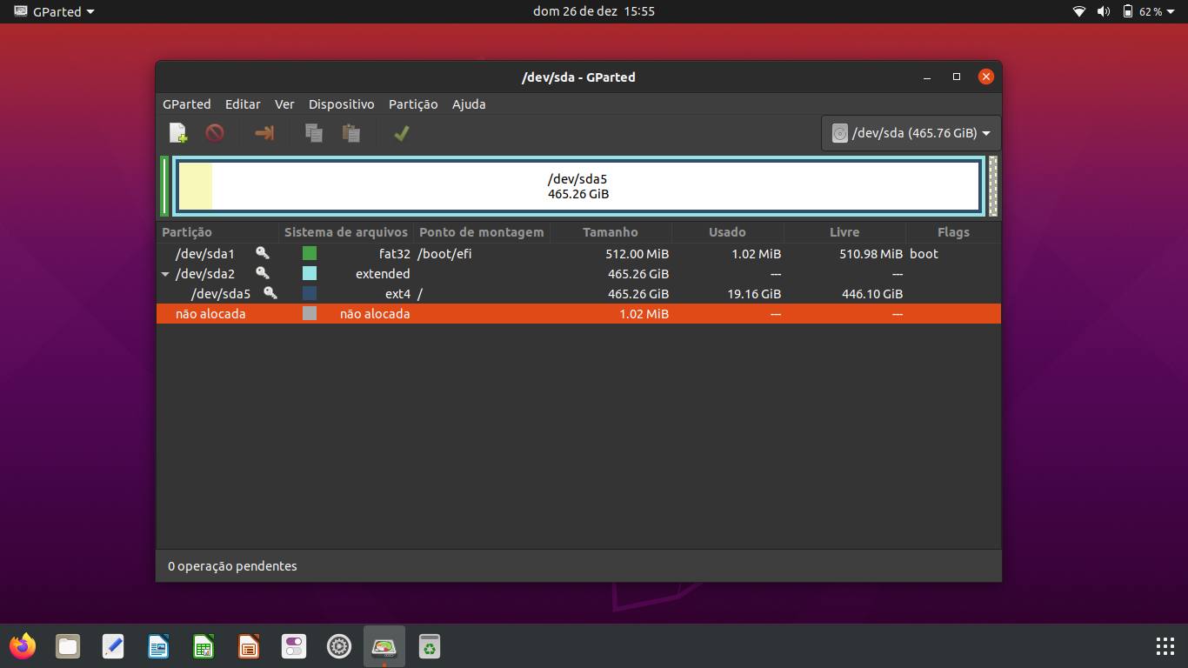Click the key lock icon of /dev/sda5
This screenshot has width=1188, height=668.
pyautogui.click(x=271, y=293)
